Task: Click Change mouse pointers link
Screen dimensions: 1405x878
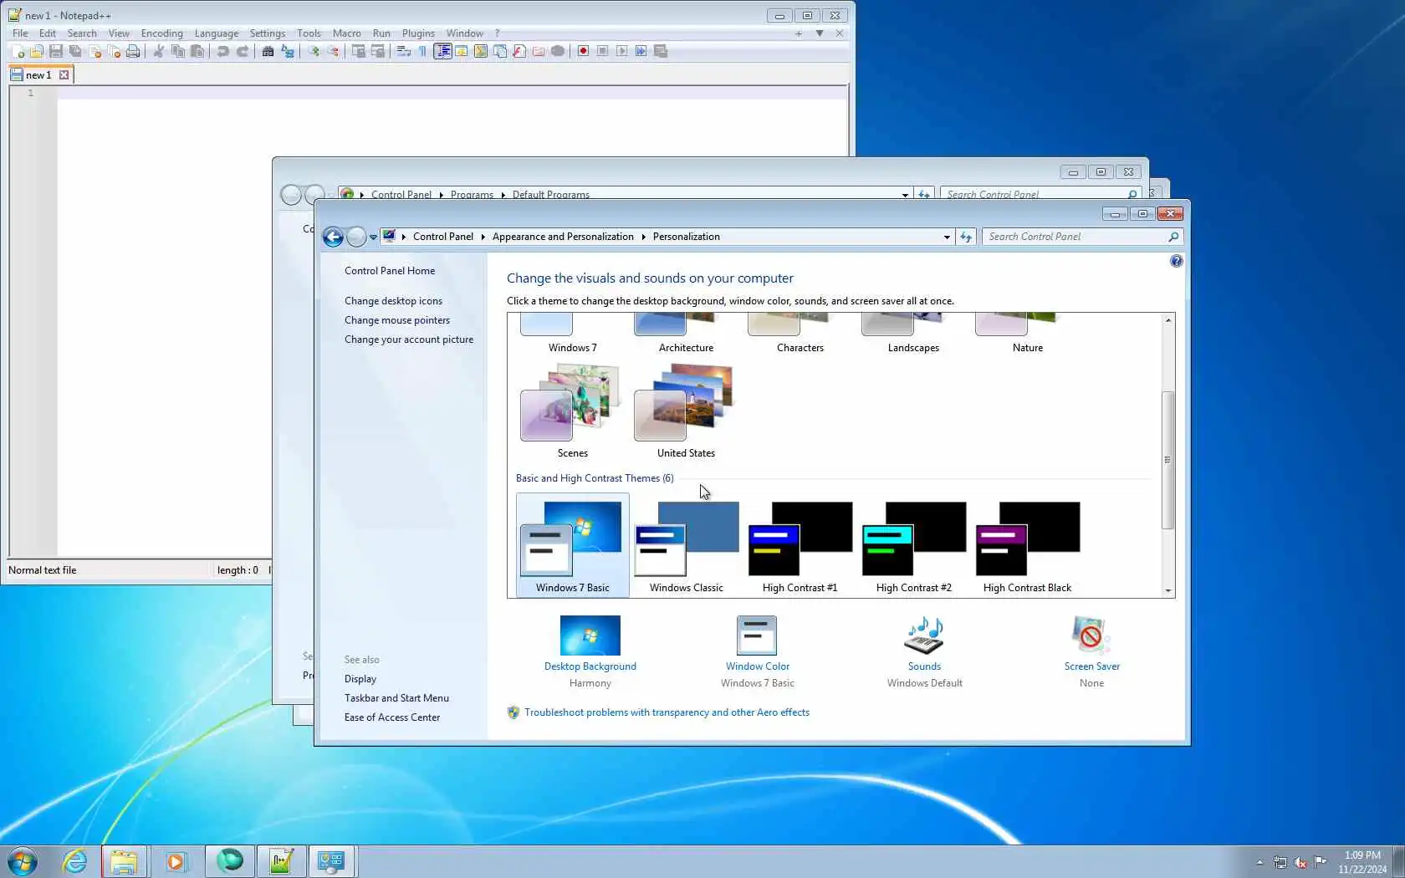Action: tap(397, 320)
